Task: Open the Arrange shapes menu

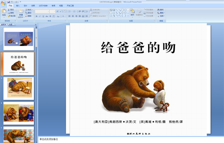Action: (x=132, y=12)
